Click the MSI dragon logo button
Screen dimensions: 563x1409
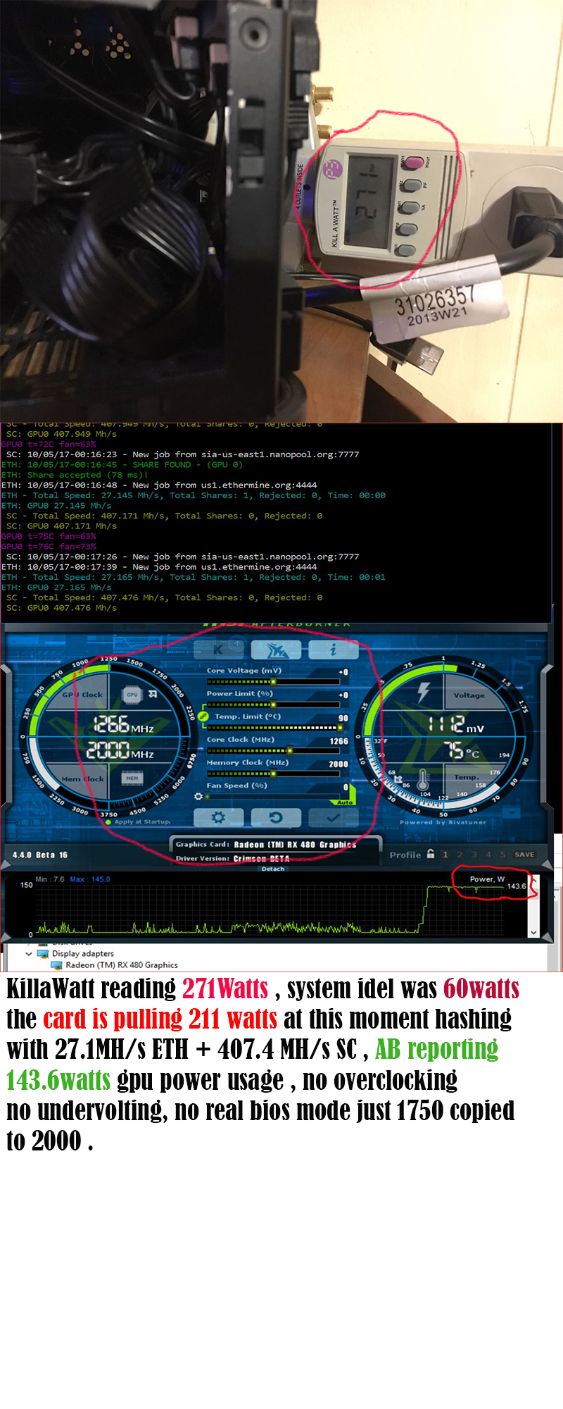(x=276, y=649)
